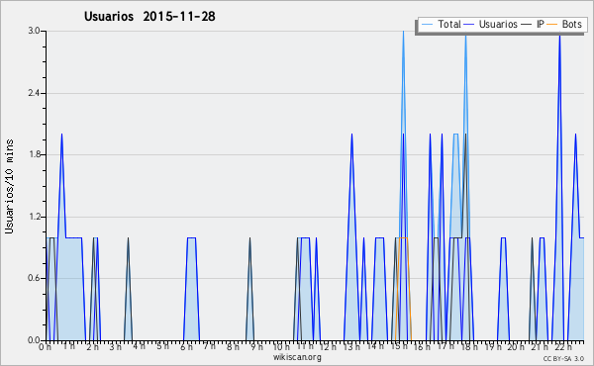Click the 3.0 Usuarios peak at 22 h
Screen dimensions: 594x366
[559, 35]
